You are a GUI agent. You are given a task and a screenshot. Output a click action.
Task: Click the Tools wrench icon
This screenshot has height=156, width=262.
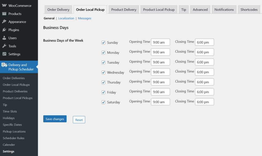point(4,46)
